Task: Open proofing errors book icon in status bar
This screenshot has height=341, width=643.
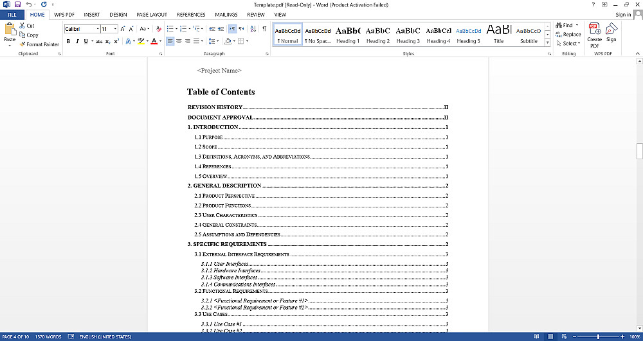Action: [x=71, y=337]
